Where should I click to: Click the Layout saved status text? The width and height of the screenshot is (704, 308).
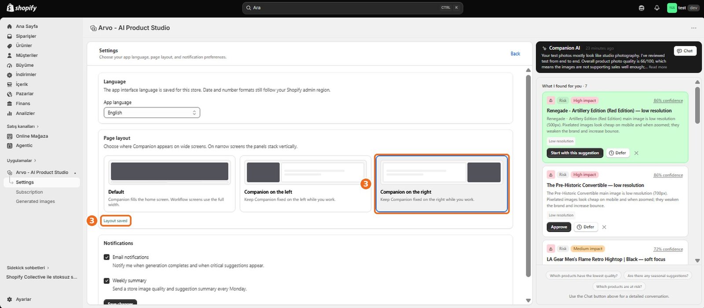(115, 221)
